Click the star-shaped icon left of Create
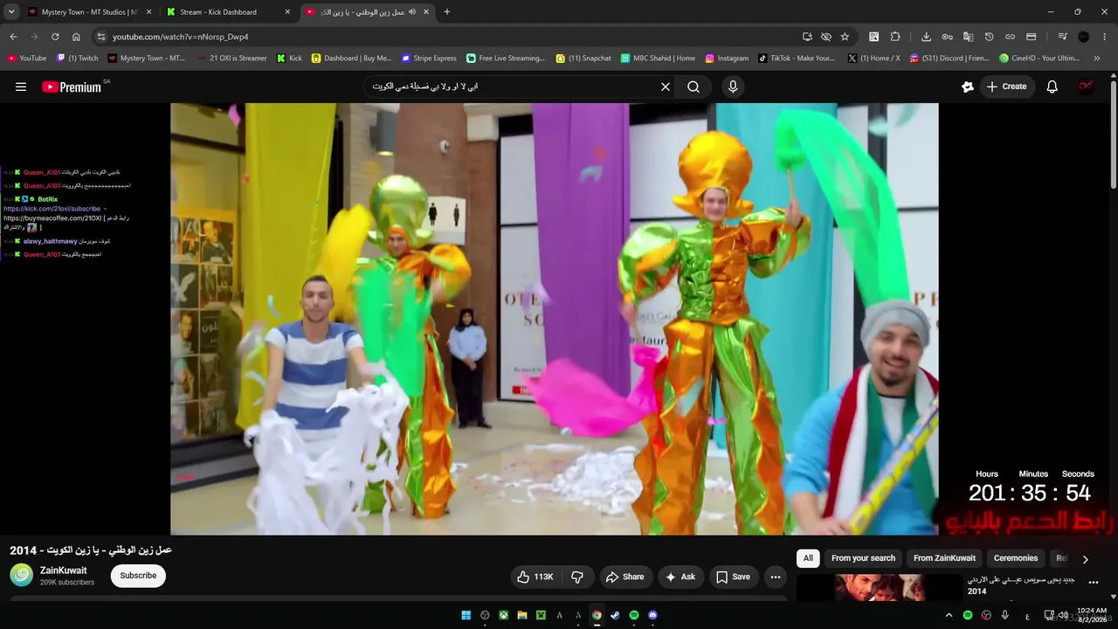Viewport: 1118px width, 629px height. point(967,86)
